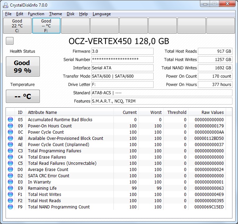Click status orb for Remaining Life
Screen dimensions: 238x224
pos(10,188)
